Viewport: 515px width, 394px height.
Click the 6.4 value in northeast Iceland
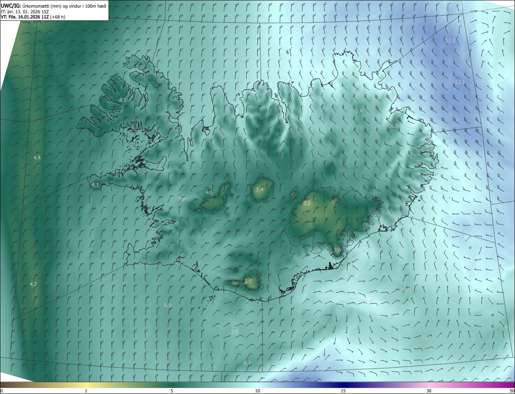(359, 111)
